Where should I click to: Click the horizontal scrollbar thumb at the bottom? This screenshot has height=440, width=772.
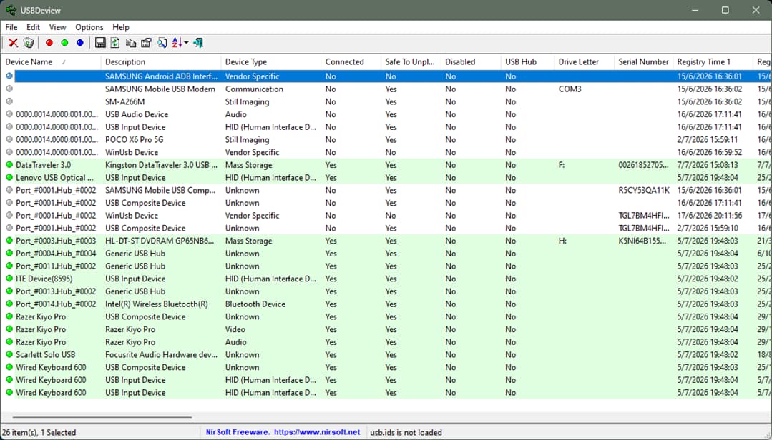pos(102,417)
